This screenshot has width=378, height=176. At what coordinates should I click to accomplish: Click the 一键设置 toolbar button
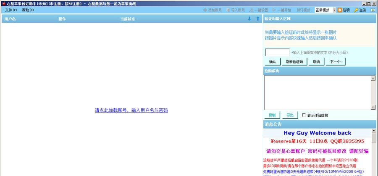[x=258, y=10]
